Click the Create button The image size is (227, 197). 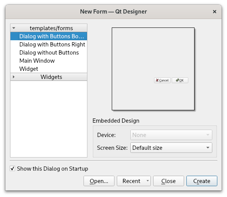coord(202,181)
